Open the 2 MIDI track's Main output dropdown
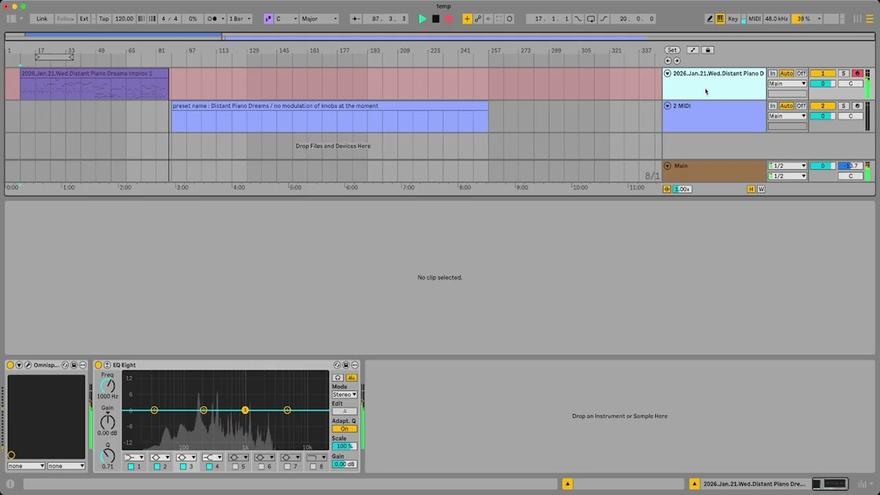This screenshot has height=495, width=880. (787, 116)
